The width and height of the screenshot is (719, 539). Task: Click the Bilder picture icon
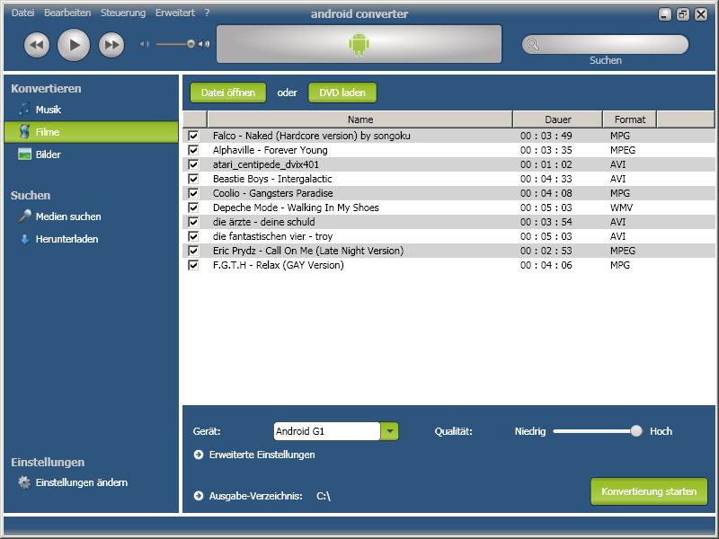click(24, 154)
